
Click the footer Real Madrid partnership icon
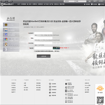[x=66, y=87]
